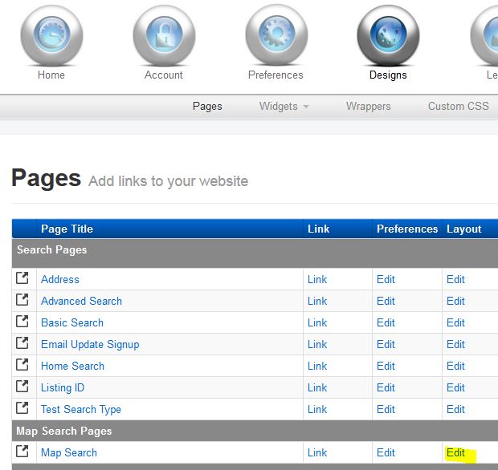Screen dimensions: 498x470
Task: Switch to the Pages tab
Action: click(x=207, y=106)
